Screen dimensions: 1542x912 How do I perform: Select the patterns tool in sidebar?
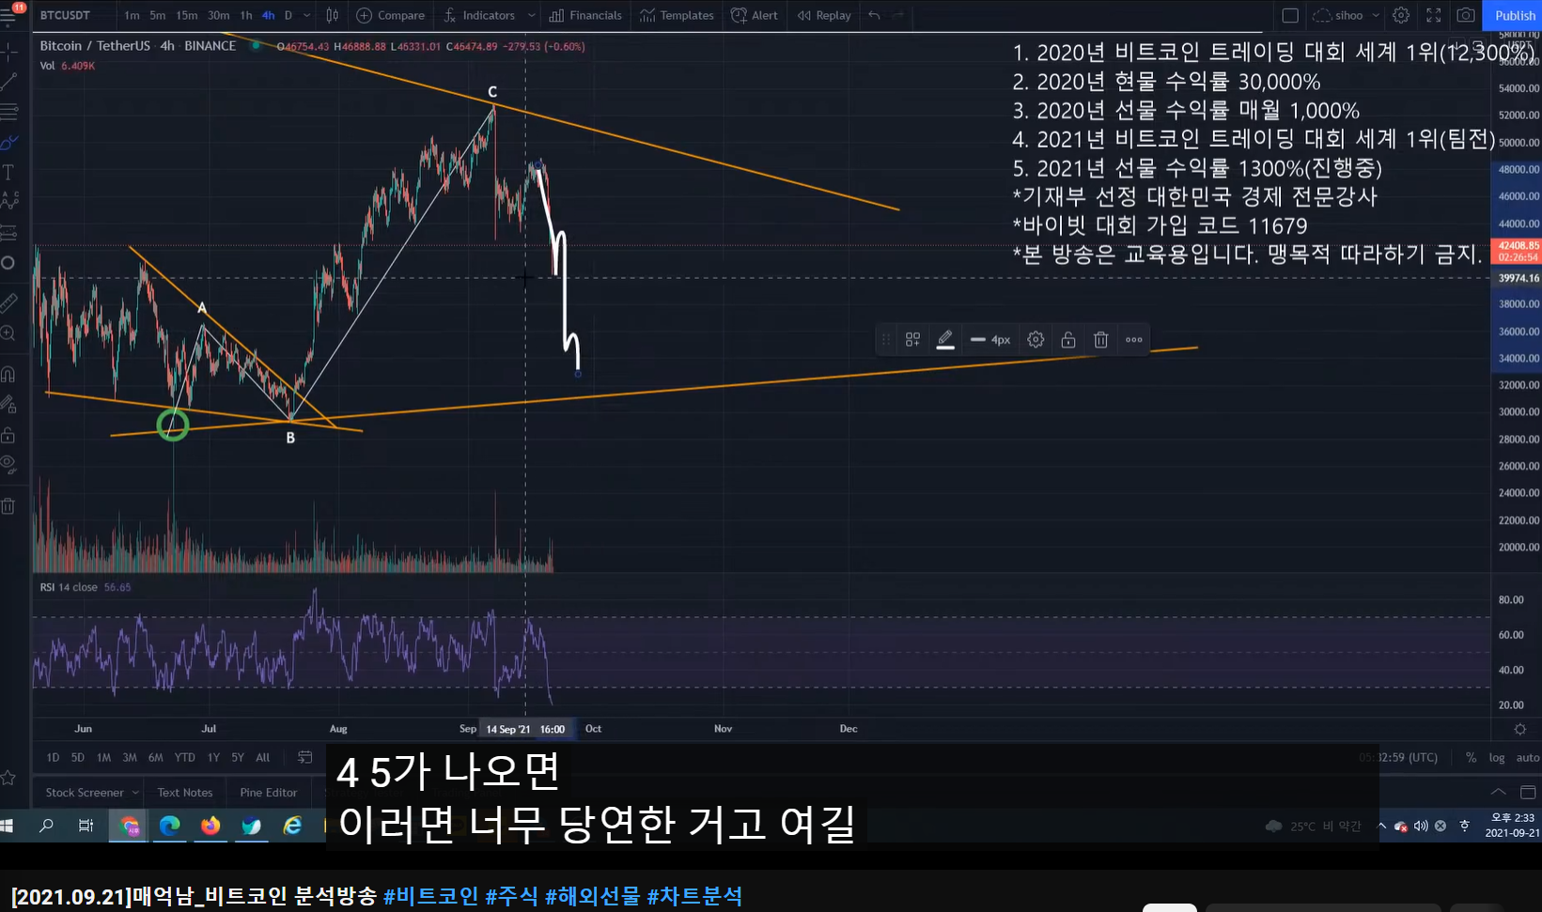click(x=8, y=200)
